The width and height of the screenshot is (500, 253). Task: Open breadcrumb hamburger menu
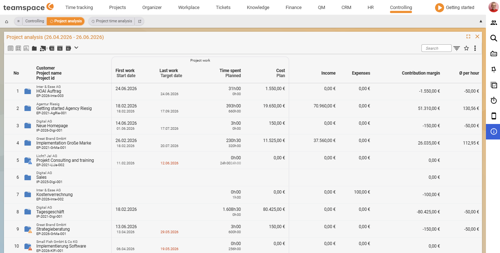click(18, 21)
